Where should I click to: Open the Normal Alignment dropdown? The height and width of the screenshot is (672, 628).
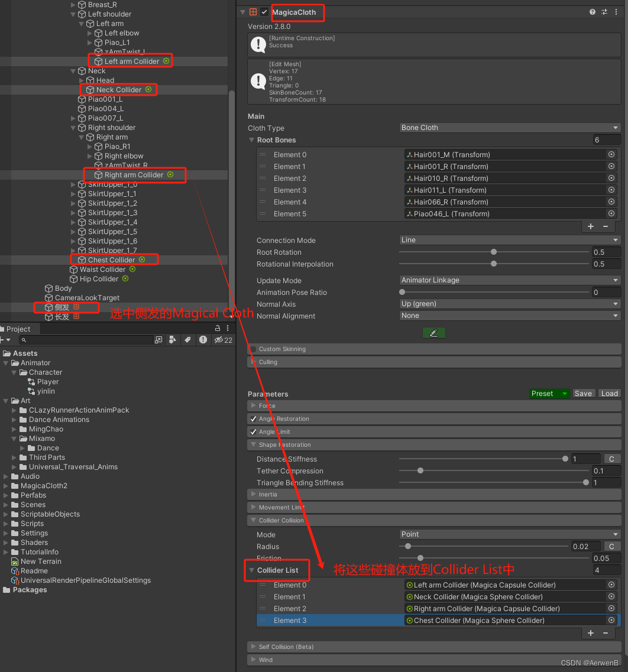pyautogui.click(x=510, y=316)
